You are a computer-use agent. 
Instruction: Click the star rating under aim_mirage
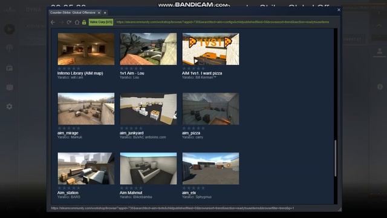[x=69, y=128]
